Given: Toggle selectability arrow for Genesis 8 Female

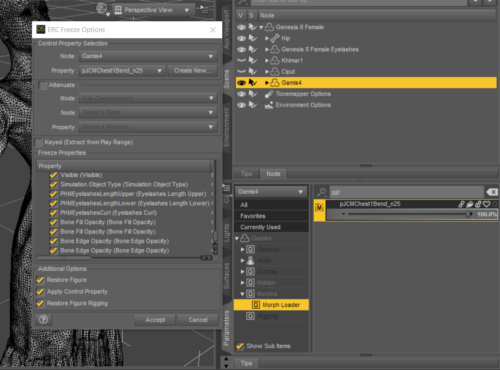Looking at the screenshot, I should (x=252, y=27).
